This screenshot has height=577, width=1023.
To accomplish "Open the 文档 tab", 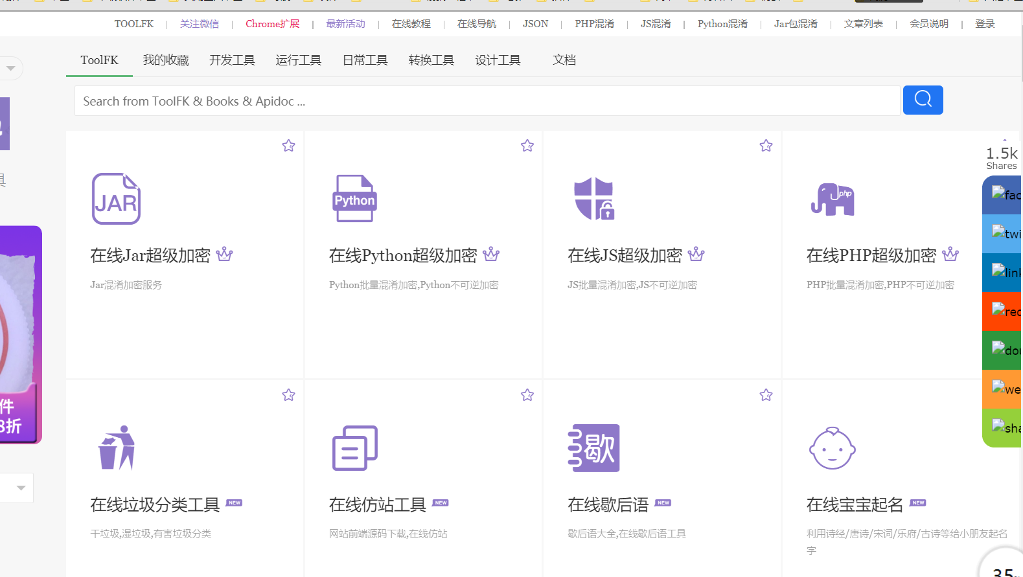I will (x=564, y=60).
